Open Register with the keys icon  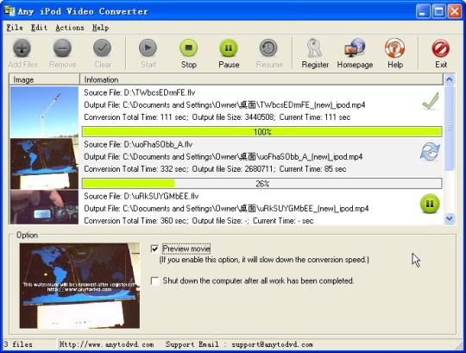[x=314, y=47]
